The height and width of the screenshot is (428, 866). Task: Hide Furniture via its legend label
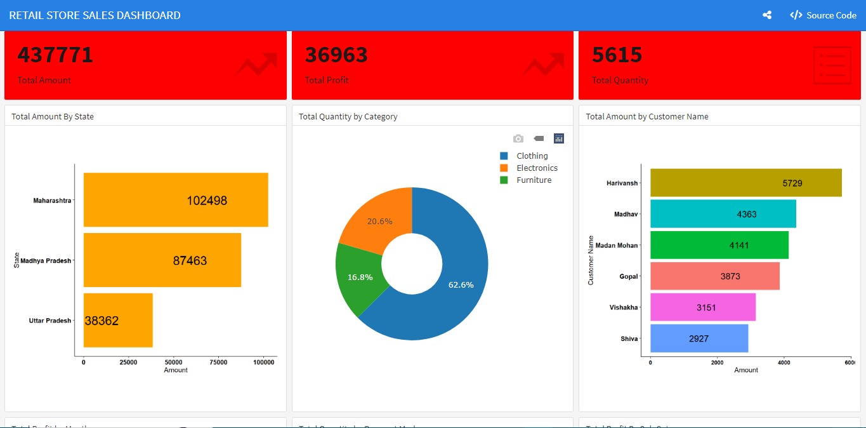click(534, 180)
